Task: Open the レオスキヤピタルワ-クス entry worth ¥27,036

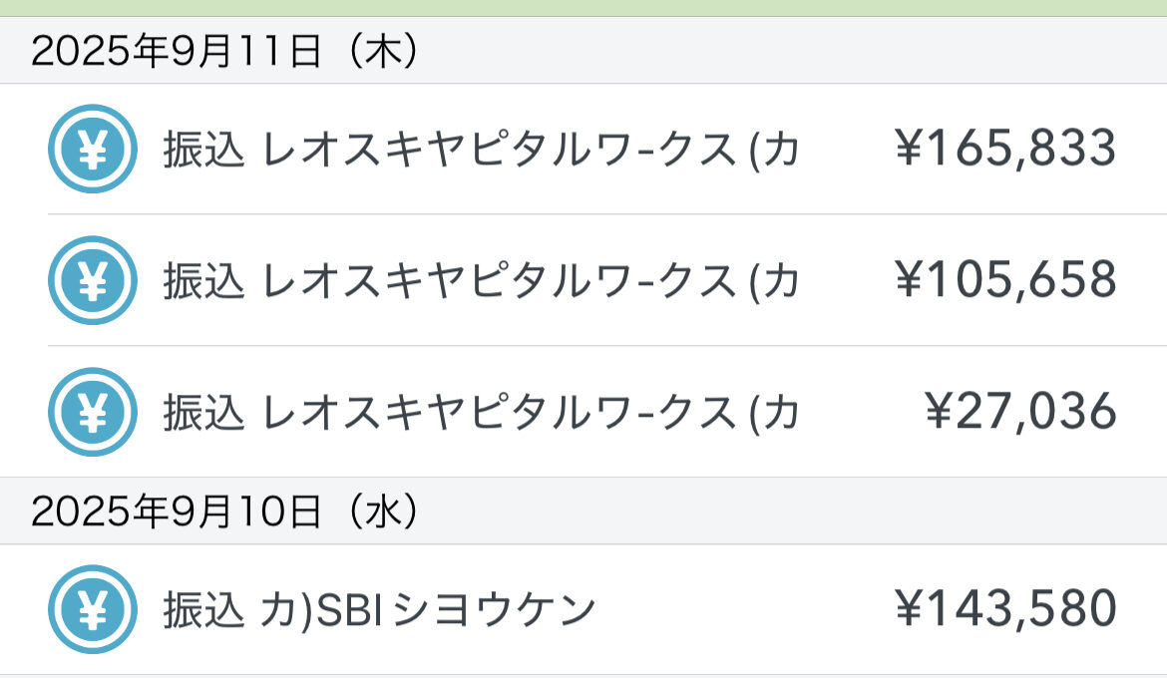Action: (499, 413)
